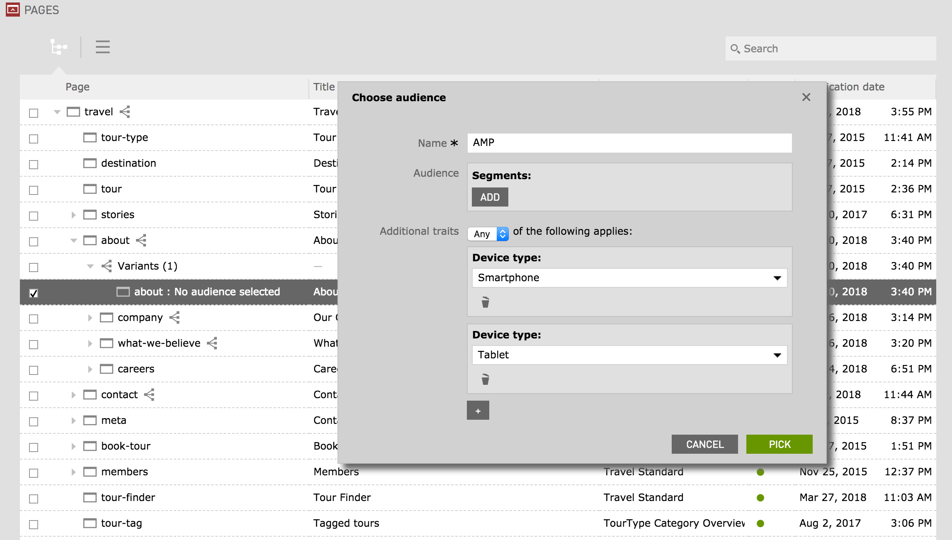952x540 pixels.
Task: Click the add trait '+' icon
Action: (x=478, y=411)
